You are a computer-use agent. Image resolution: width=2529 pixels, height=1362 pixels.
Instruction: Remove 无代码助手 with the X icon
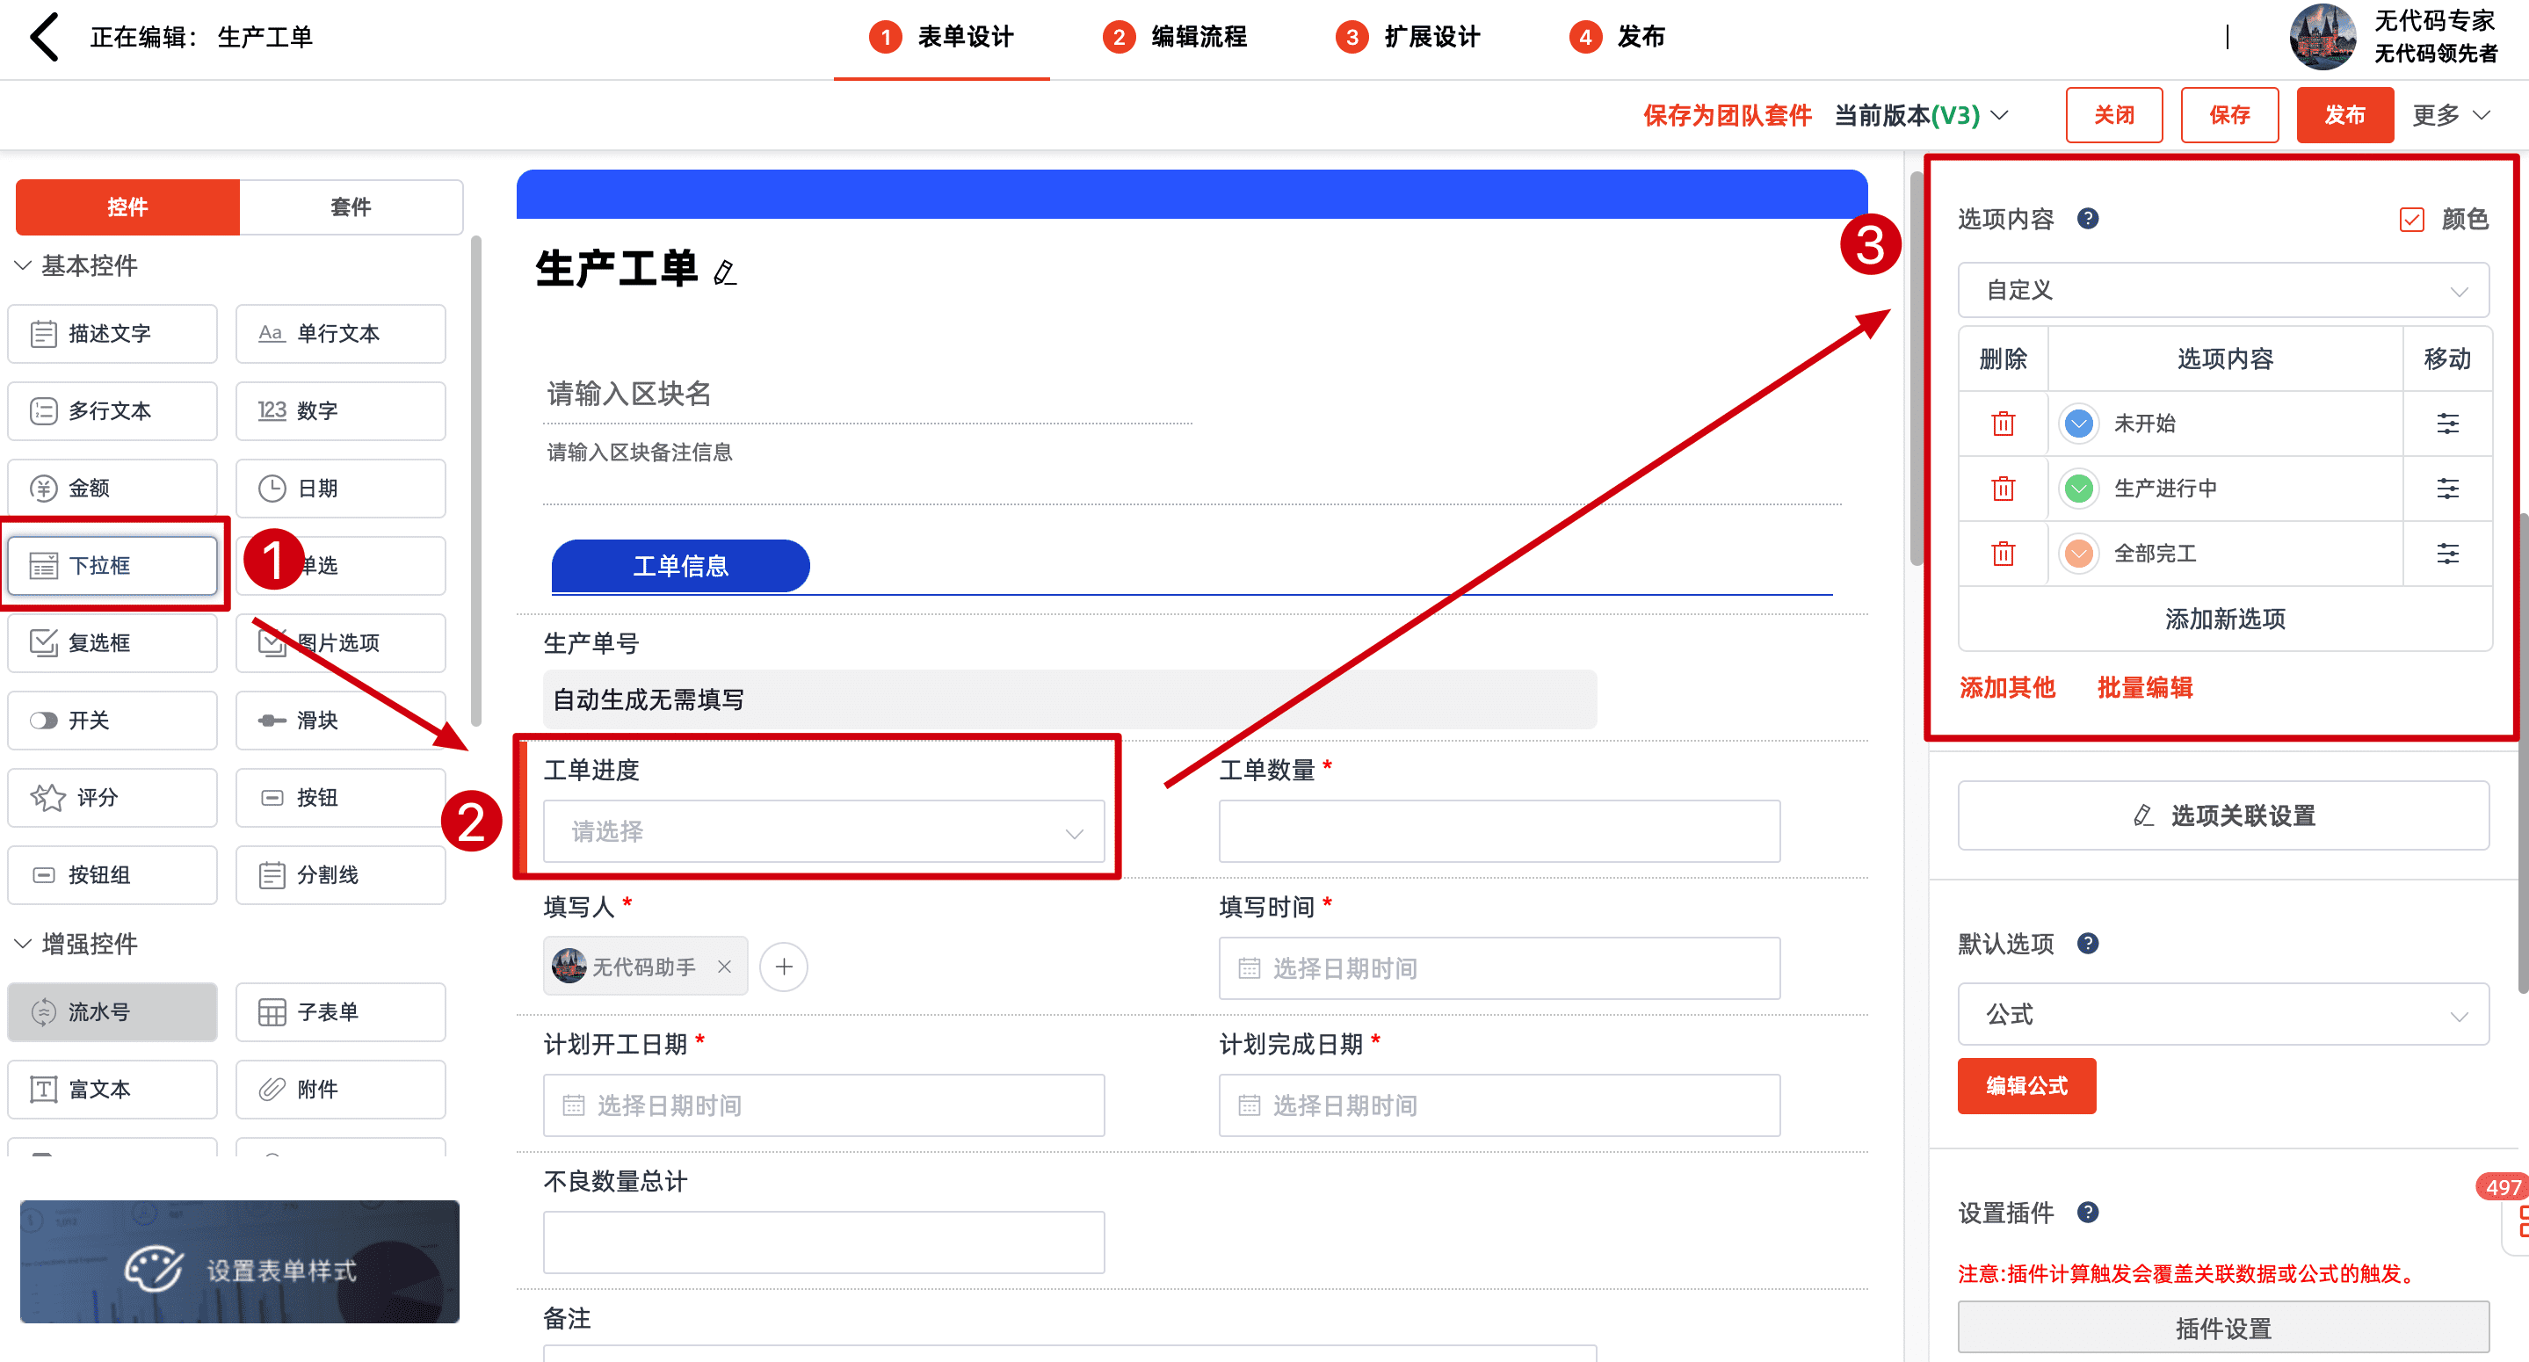point(725,967)
